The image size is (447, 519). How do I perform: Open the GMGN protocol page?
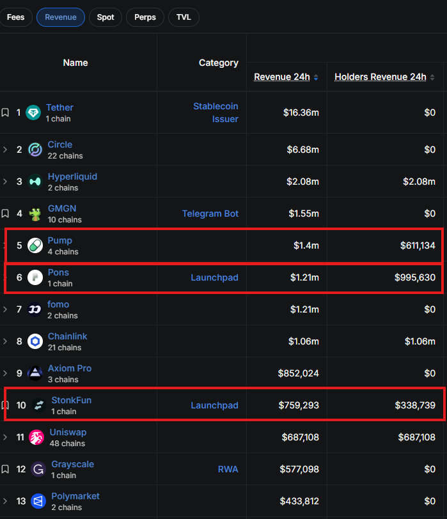point(62,208)
